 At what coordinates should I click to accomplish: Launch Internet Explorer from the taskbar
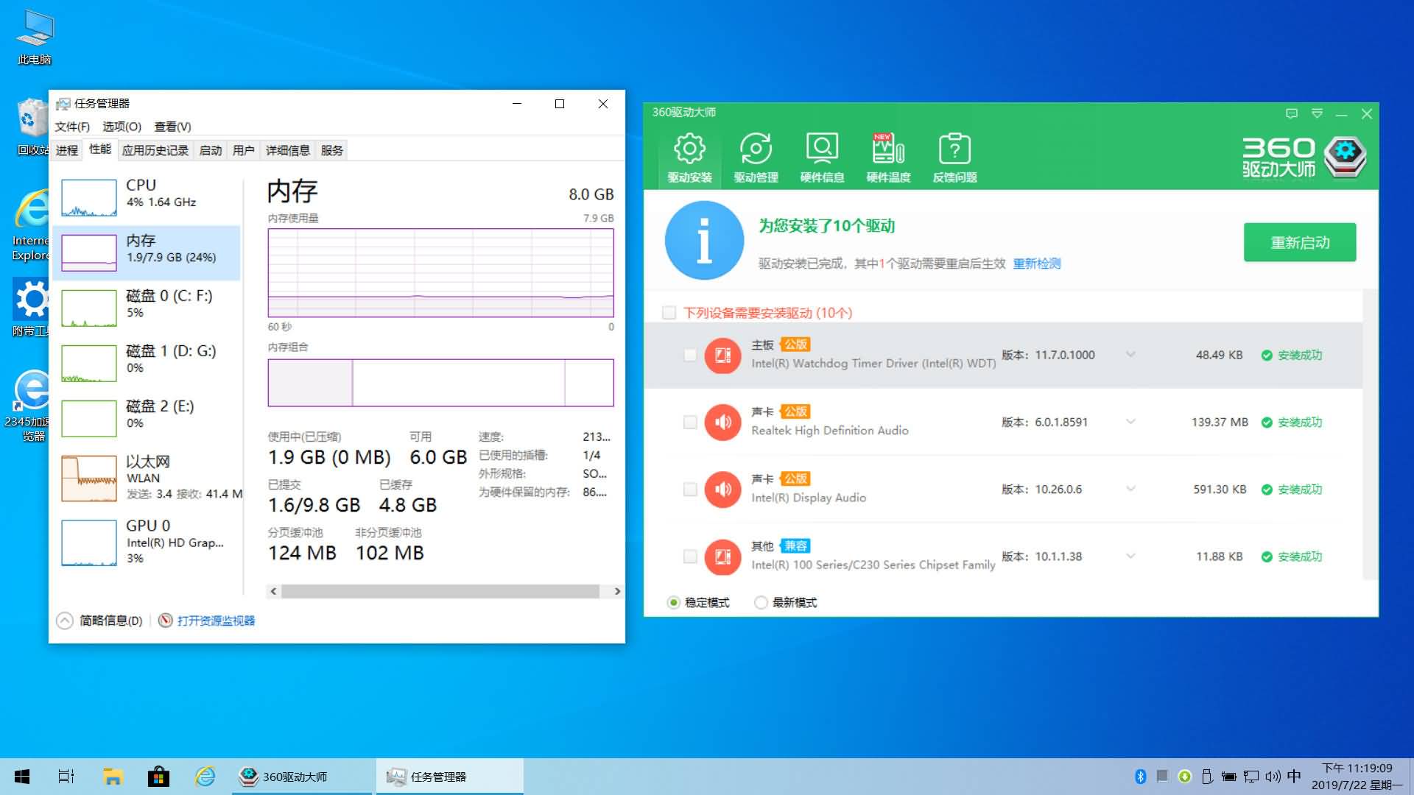tap(205, 777)
